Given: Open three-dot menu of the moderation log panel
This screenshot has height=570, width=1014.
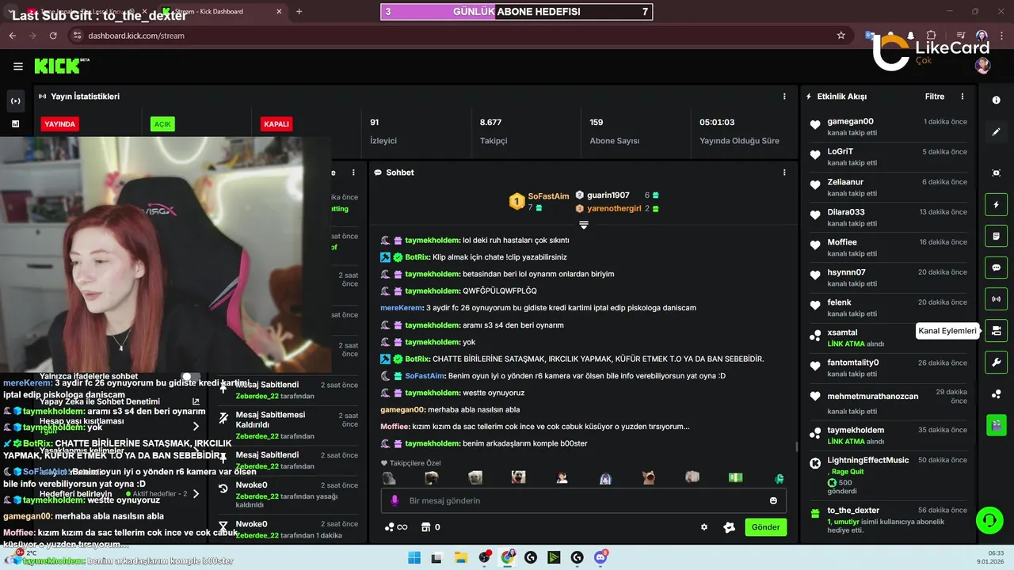Looking at the screenshot, I should [x=353, y=173].
